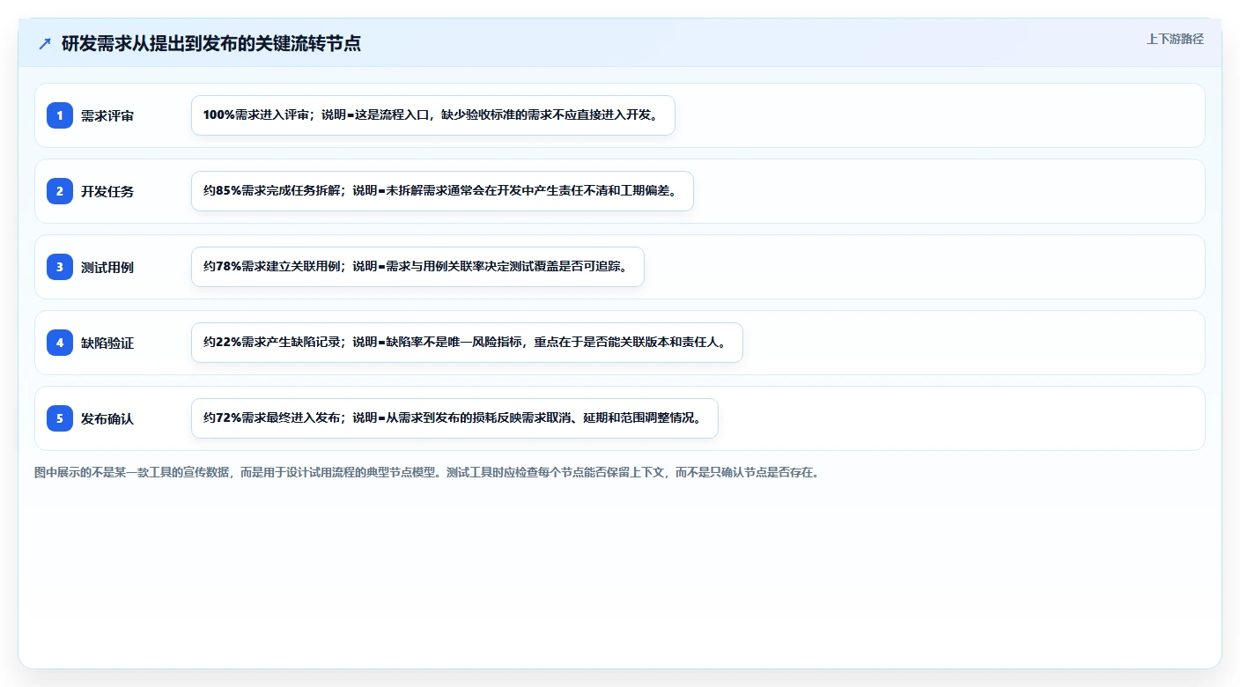Click step badge number 5

[x=60, y=418]
